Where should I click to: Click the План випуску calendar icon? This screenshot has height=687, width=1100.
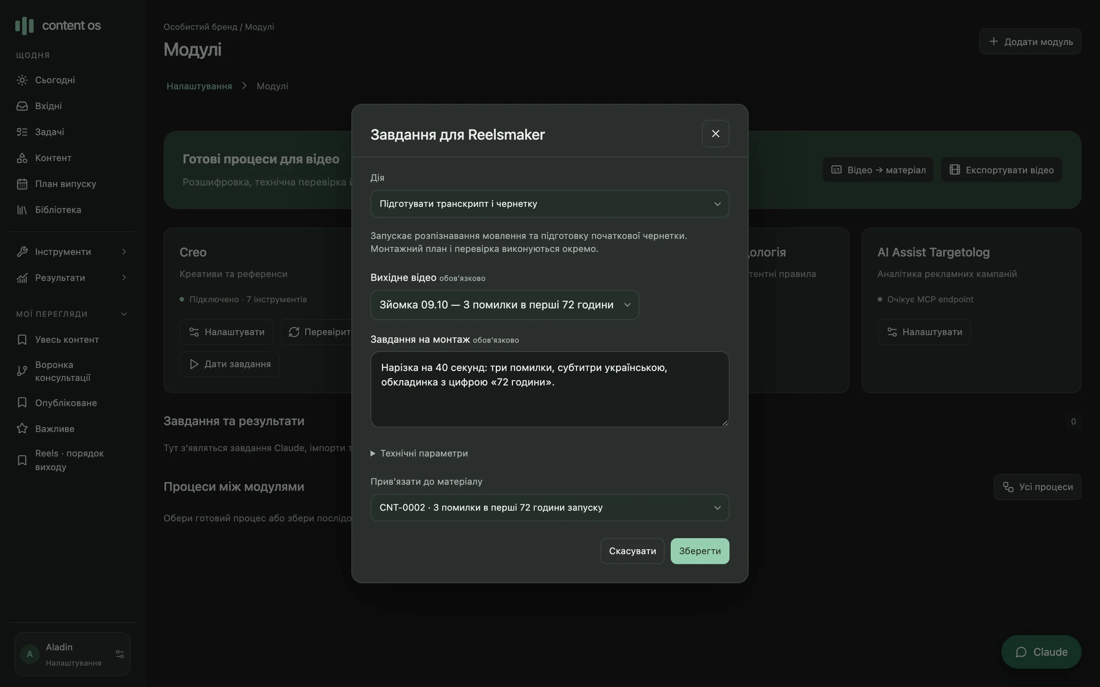pyautogui.click(x=22, y=184)
